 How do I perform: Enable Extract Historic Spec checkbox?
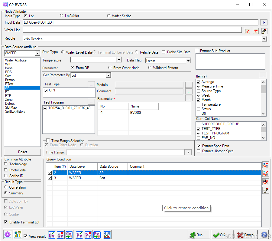point(199,151)
